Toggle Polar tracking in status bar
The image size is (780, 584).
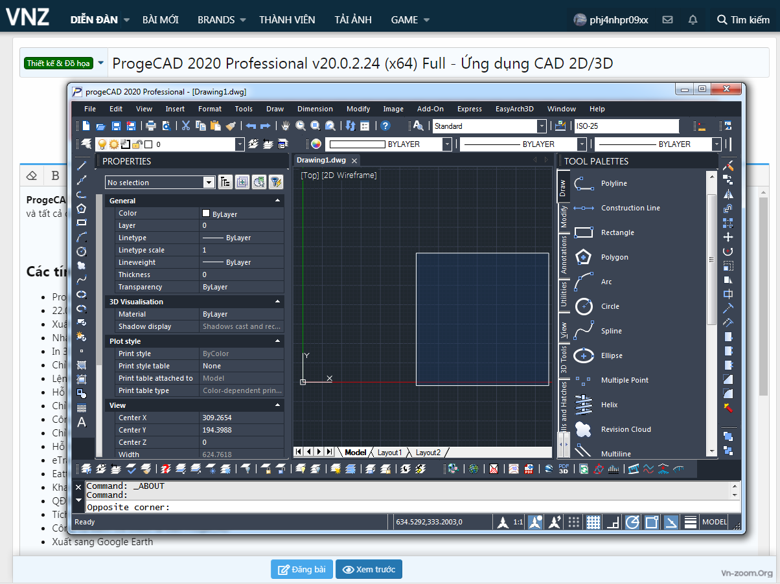[632, 522]
